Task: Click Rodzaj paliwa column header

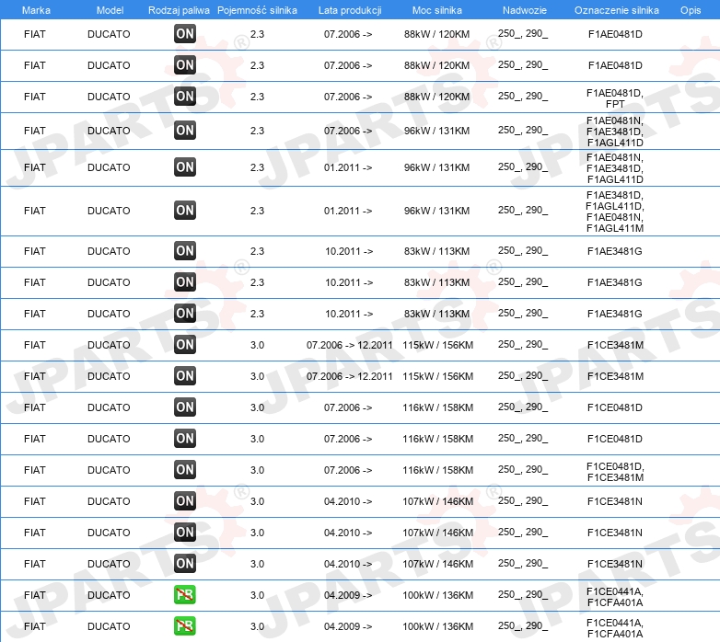Action: pyautogui.click(x=179, y=10)
